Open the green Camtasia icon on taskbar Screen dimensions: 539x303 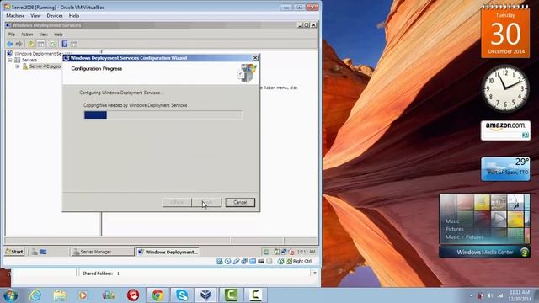click(231, 295)
